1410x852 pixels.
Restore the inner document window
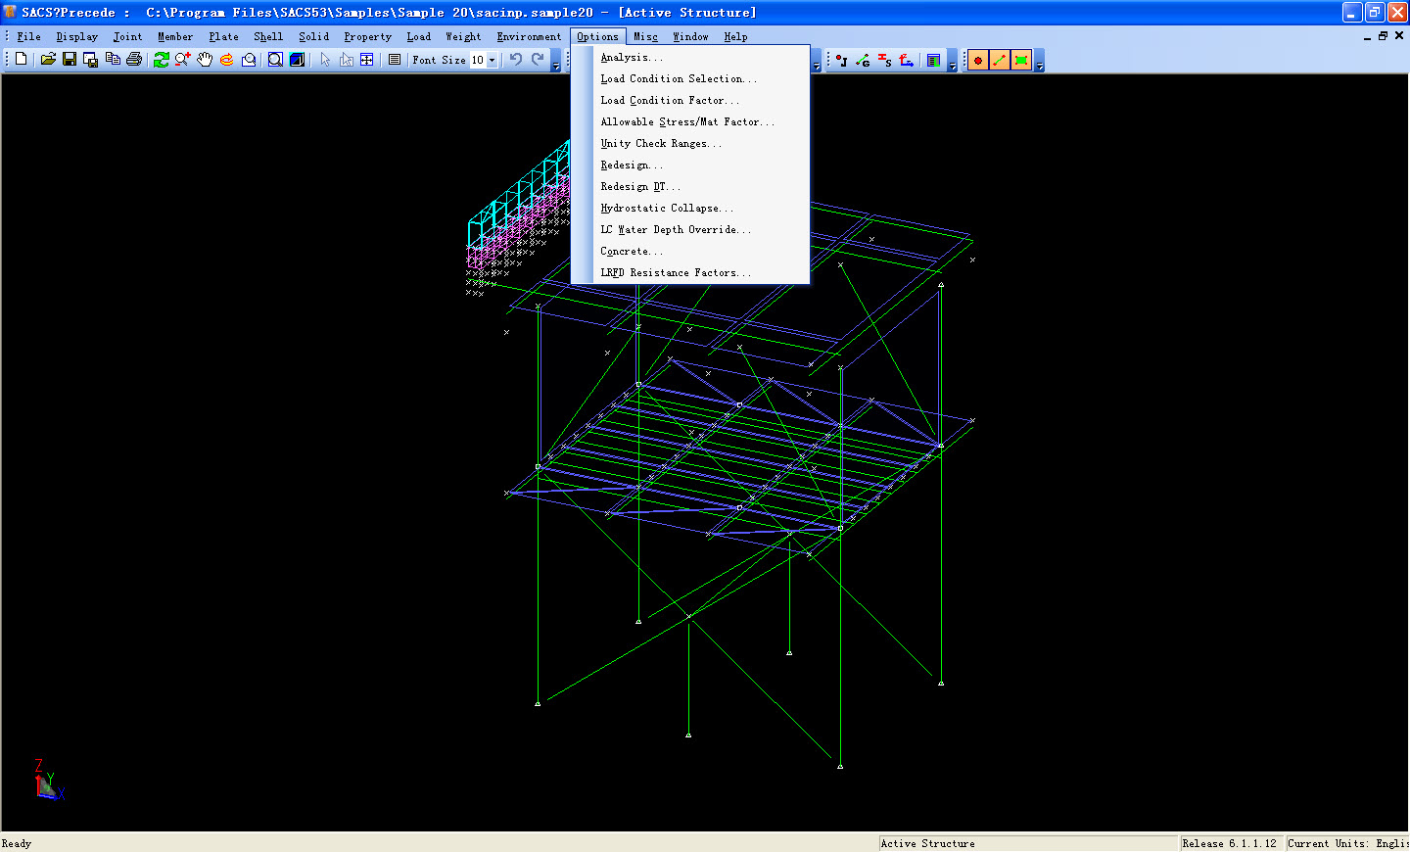pyautogui.click(x=1384, y=36)
